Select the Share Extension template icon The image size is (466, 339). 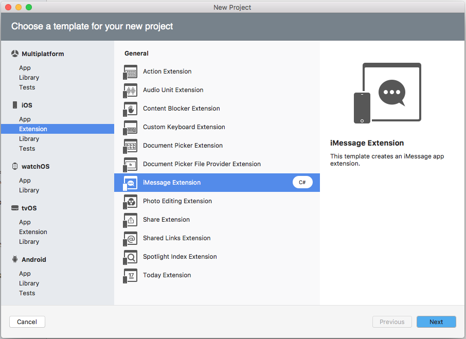pyautogui.click(x=130, y=220)
